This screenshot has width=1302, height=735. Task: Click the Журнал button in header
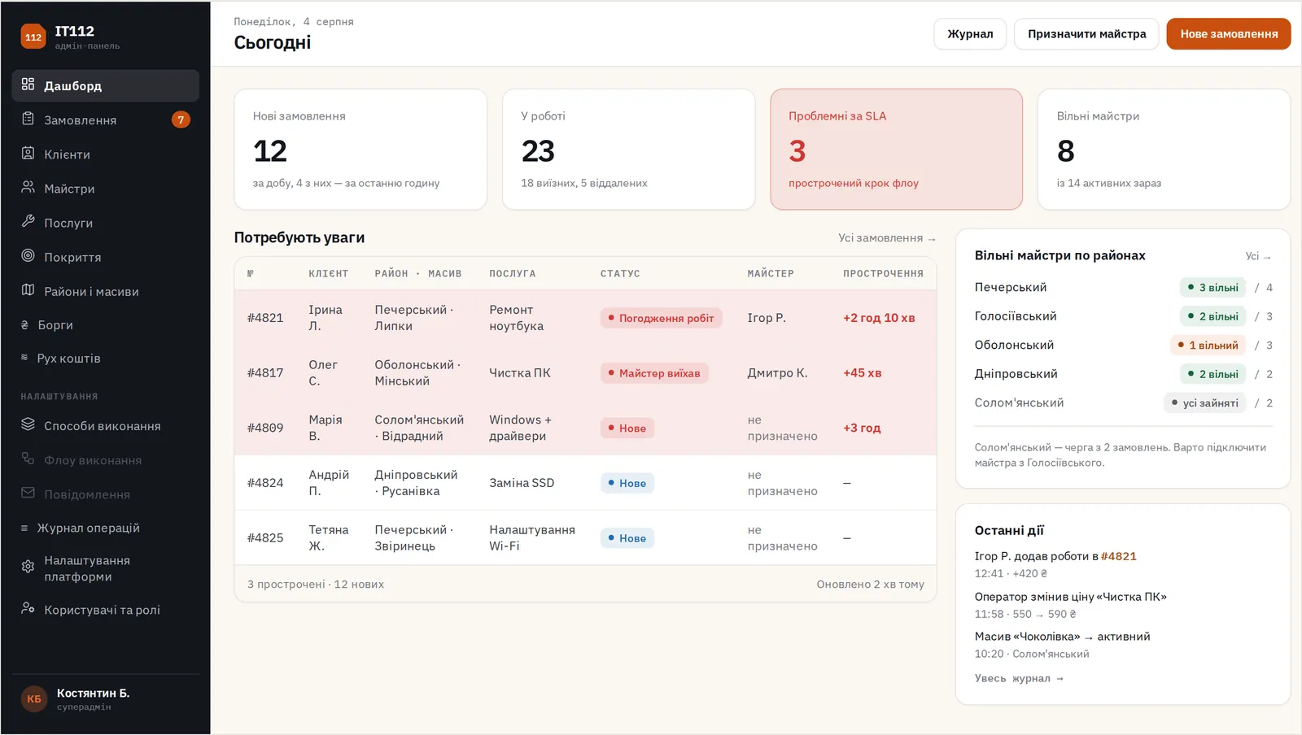click(970, 34)
